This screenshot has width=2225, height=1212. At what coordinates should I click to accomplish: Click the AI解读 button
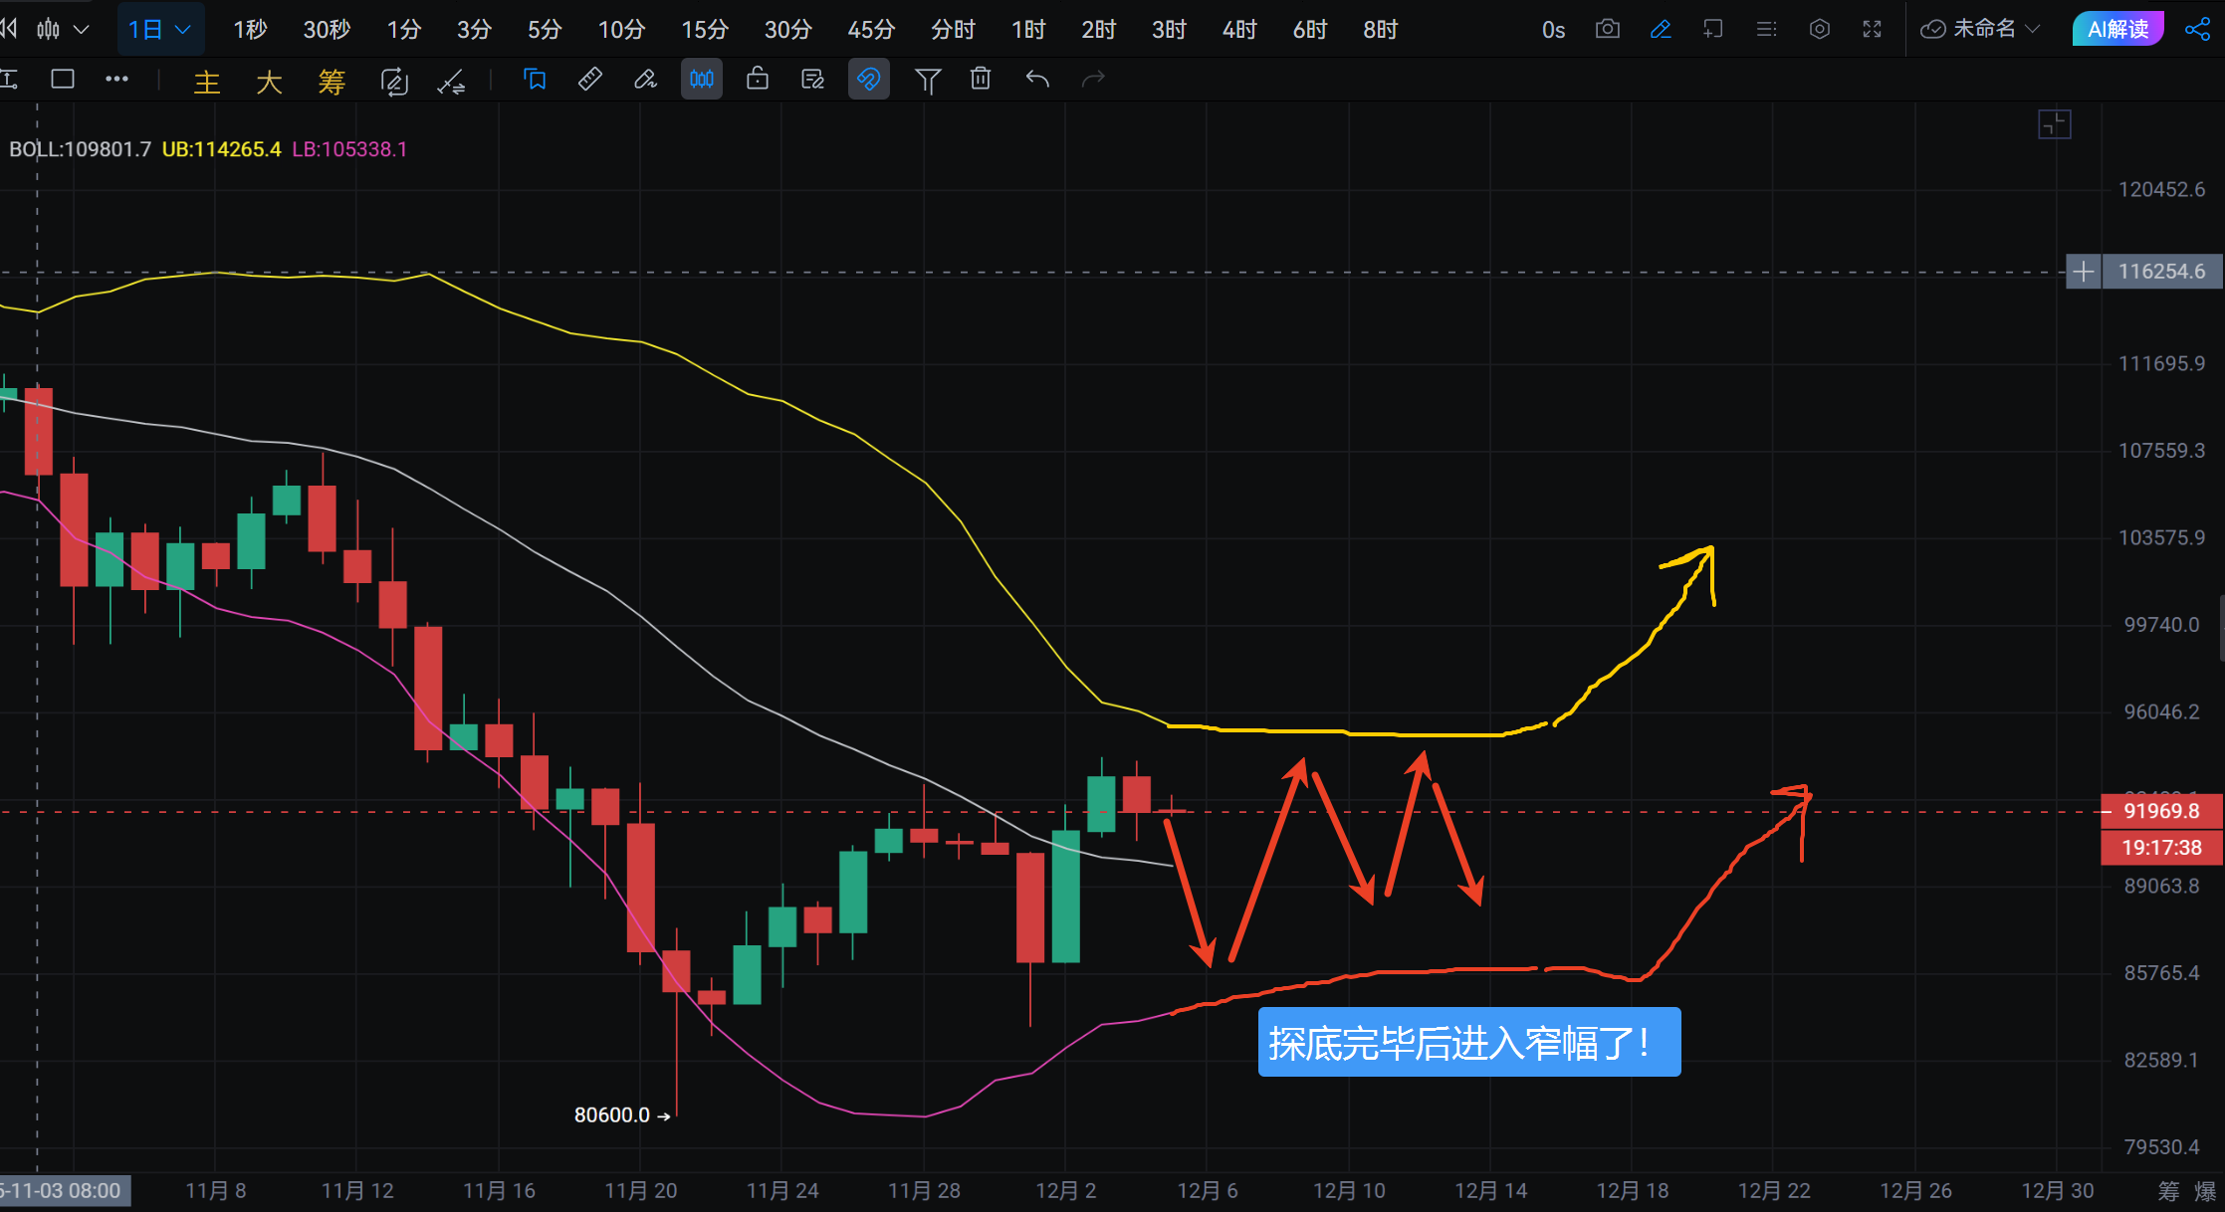click(x=2117, y=29)
